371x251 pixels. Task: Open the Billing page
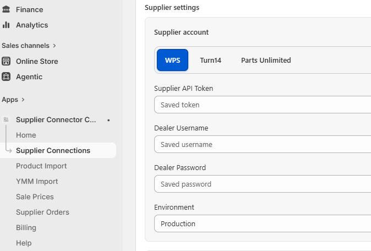26,227
